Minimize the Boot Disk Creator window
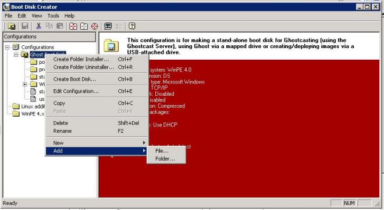The width and height of the screenshot is (384, 210). tap(359, 7)
